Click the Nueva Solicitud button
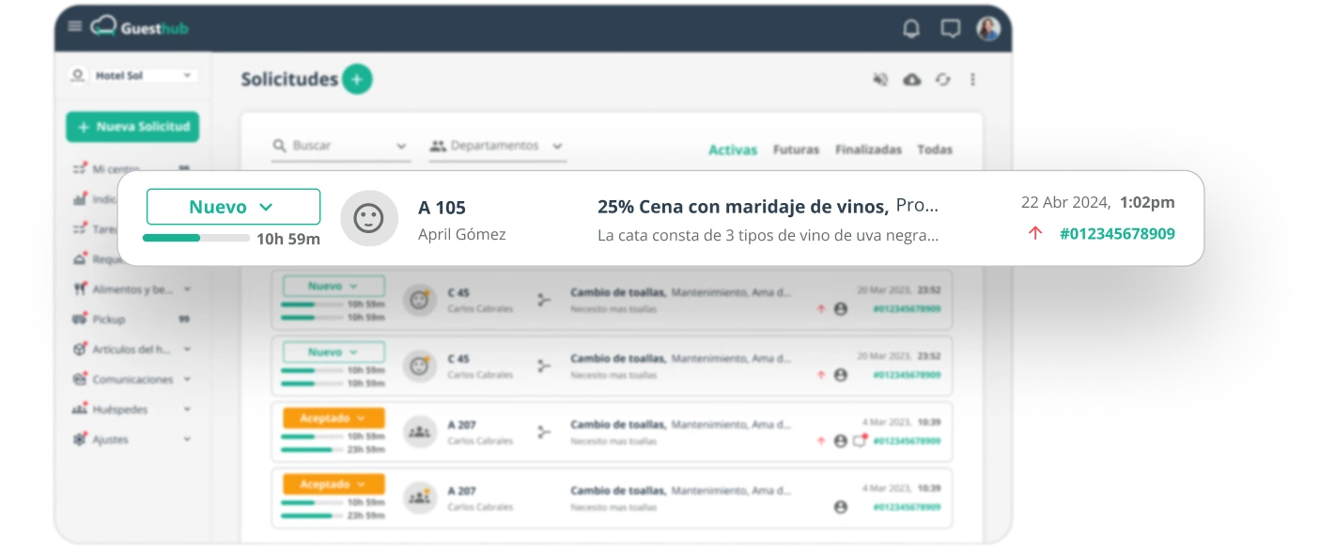Image resolution: width=1320 pixels, height=546 pixels. pos(132,127)
